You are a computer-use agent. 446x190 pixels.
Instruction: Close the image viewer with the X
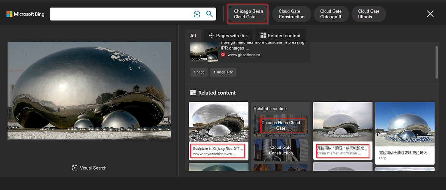click(x=430, y=14)
